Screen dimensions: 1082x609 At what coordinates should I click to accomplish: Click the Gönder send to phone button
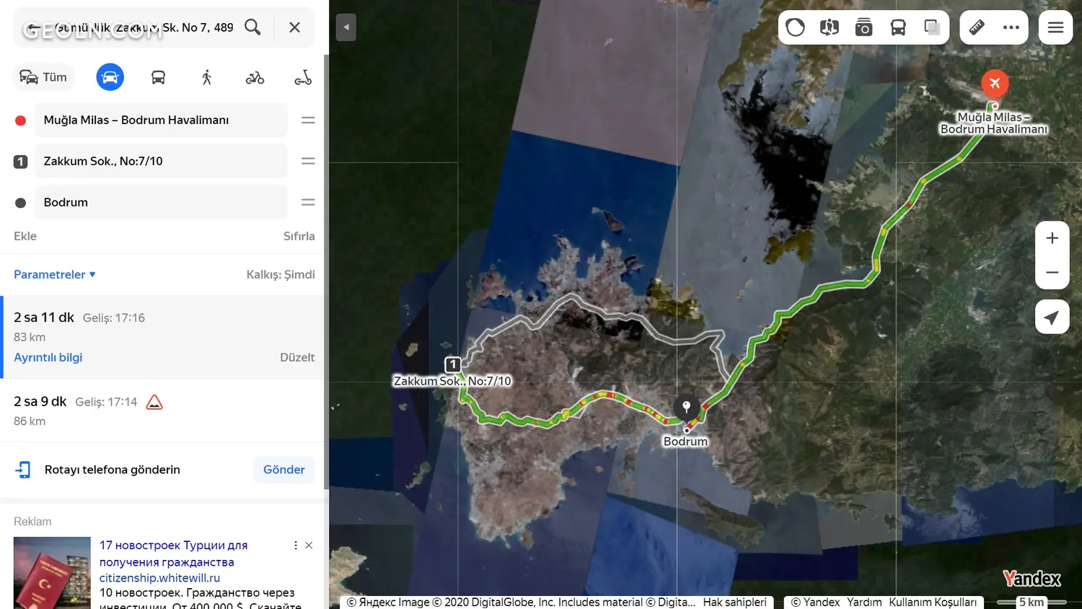pos(283,470)
